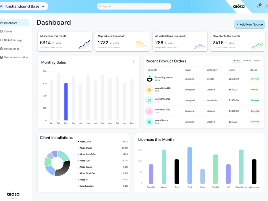268x201 pixels.
Task: Open Monthly Sales three-dot menu
Action: click(x=134, y=62)
